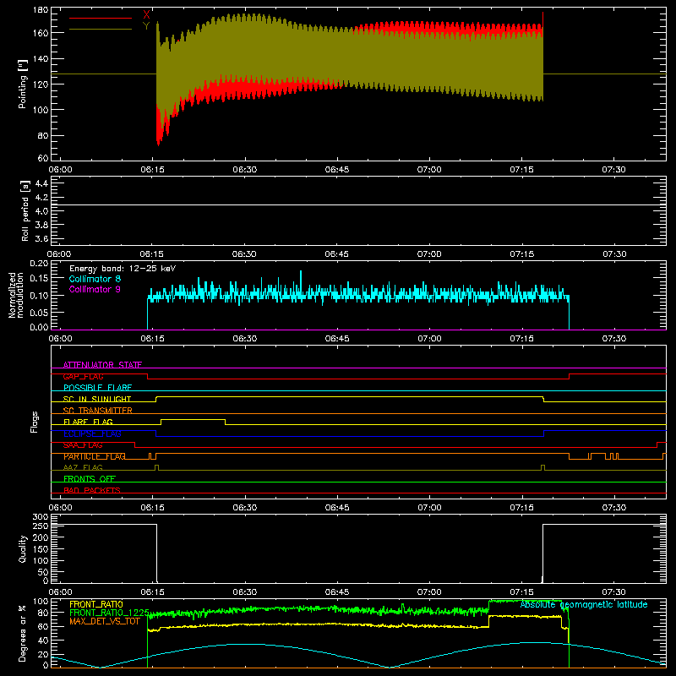Click the AAZ_FLAG label
The height and width of the screenshot is (676, 676).
pyautogui.click(x=83, y=467)
